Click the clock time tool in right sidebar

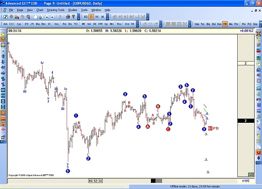coord(259,64)
